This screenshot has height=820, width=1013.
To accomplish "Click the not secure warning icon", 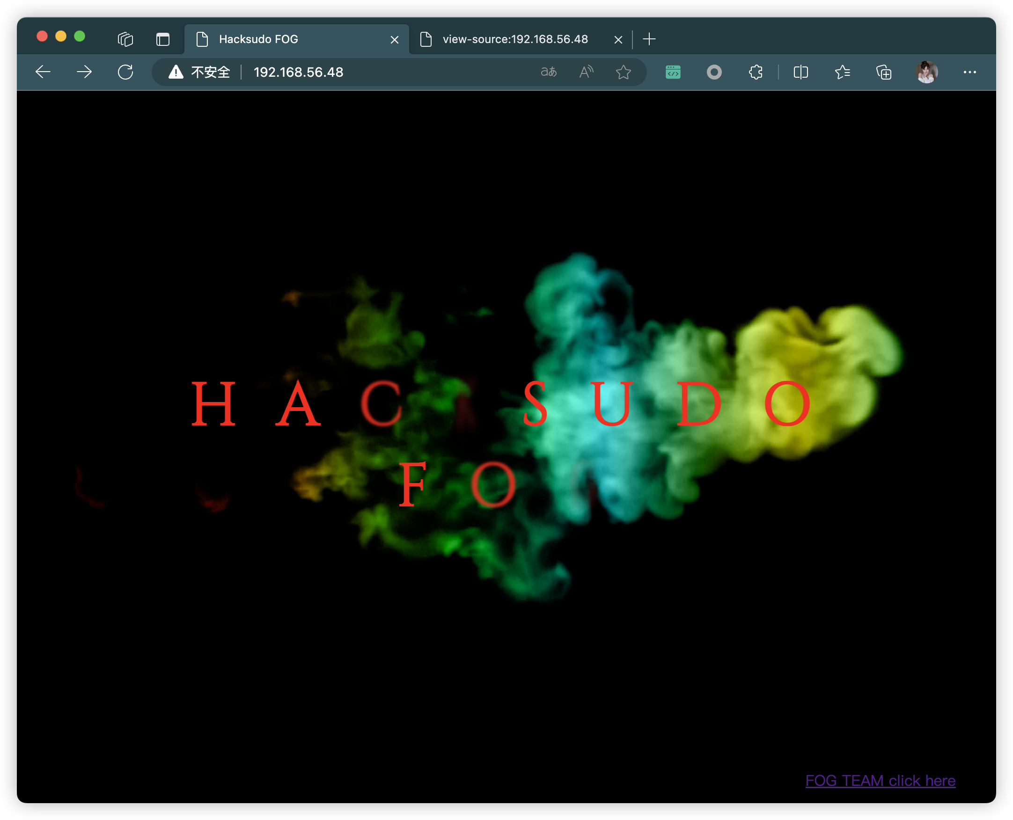I will (x=176, y=72).
